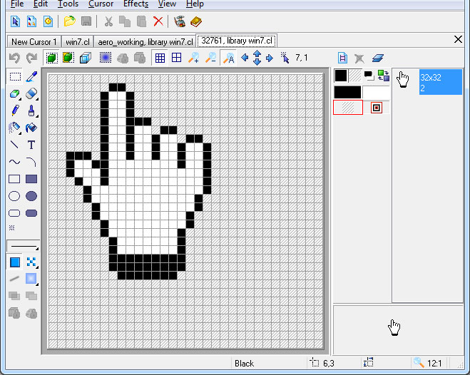Click the blue 3D box icon
Viewport: 470px width, 375px height.
coord(86,58)
